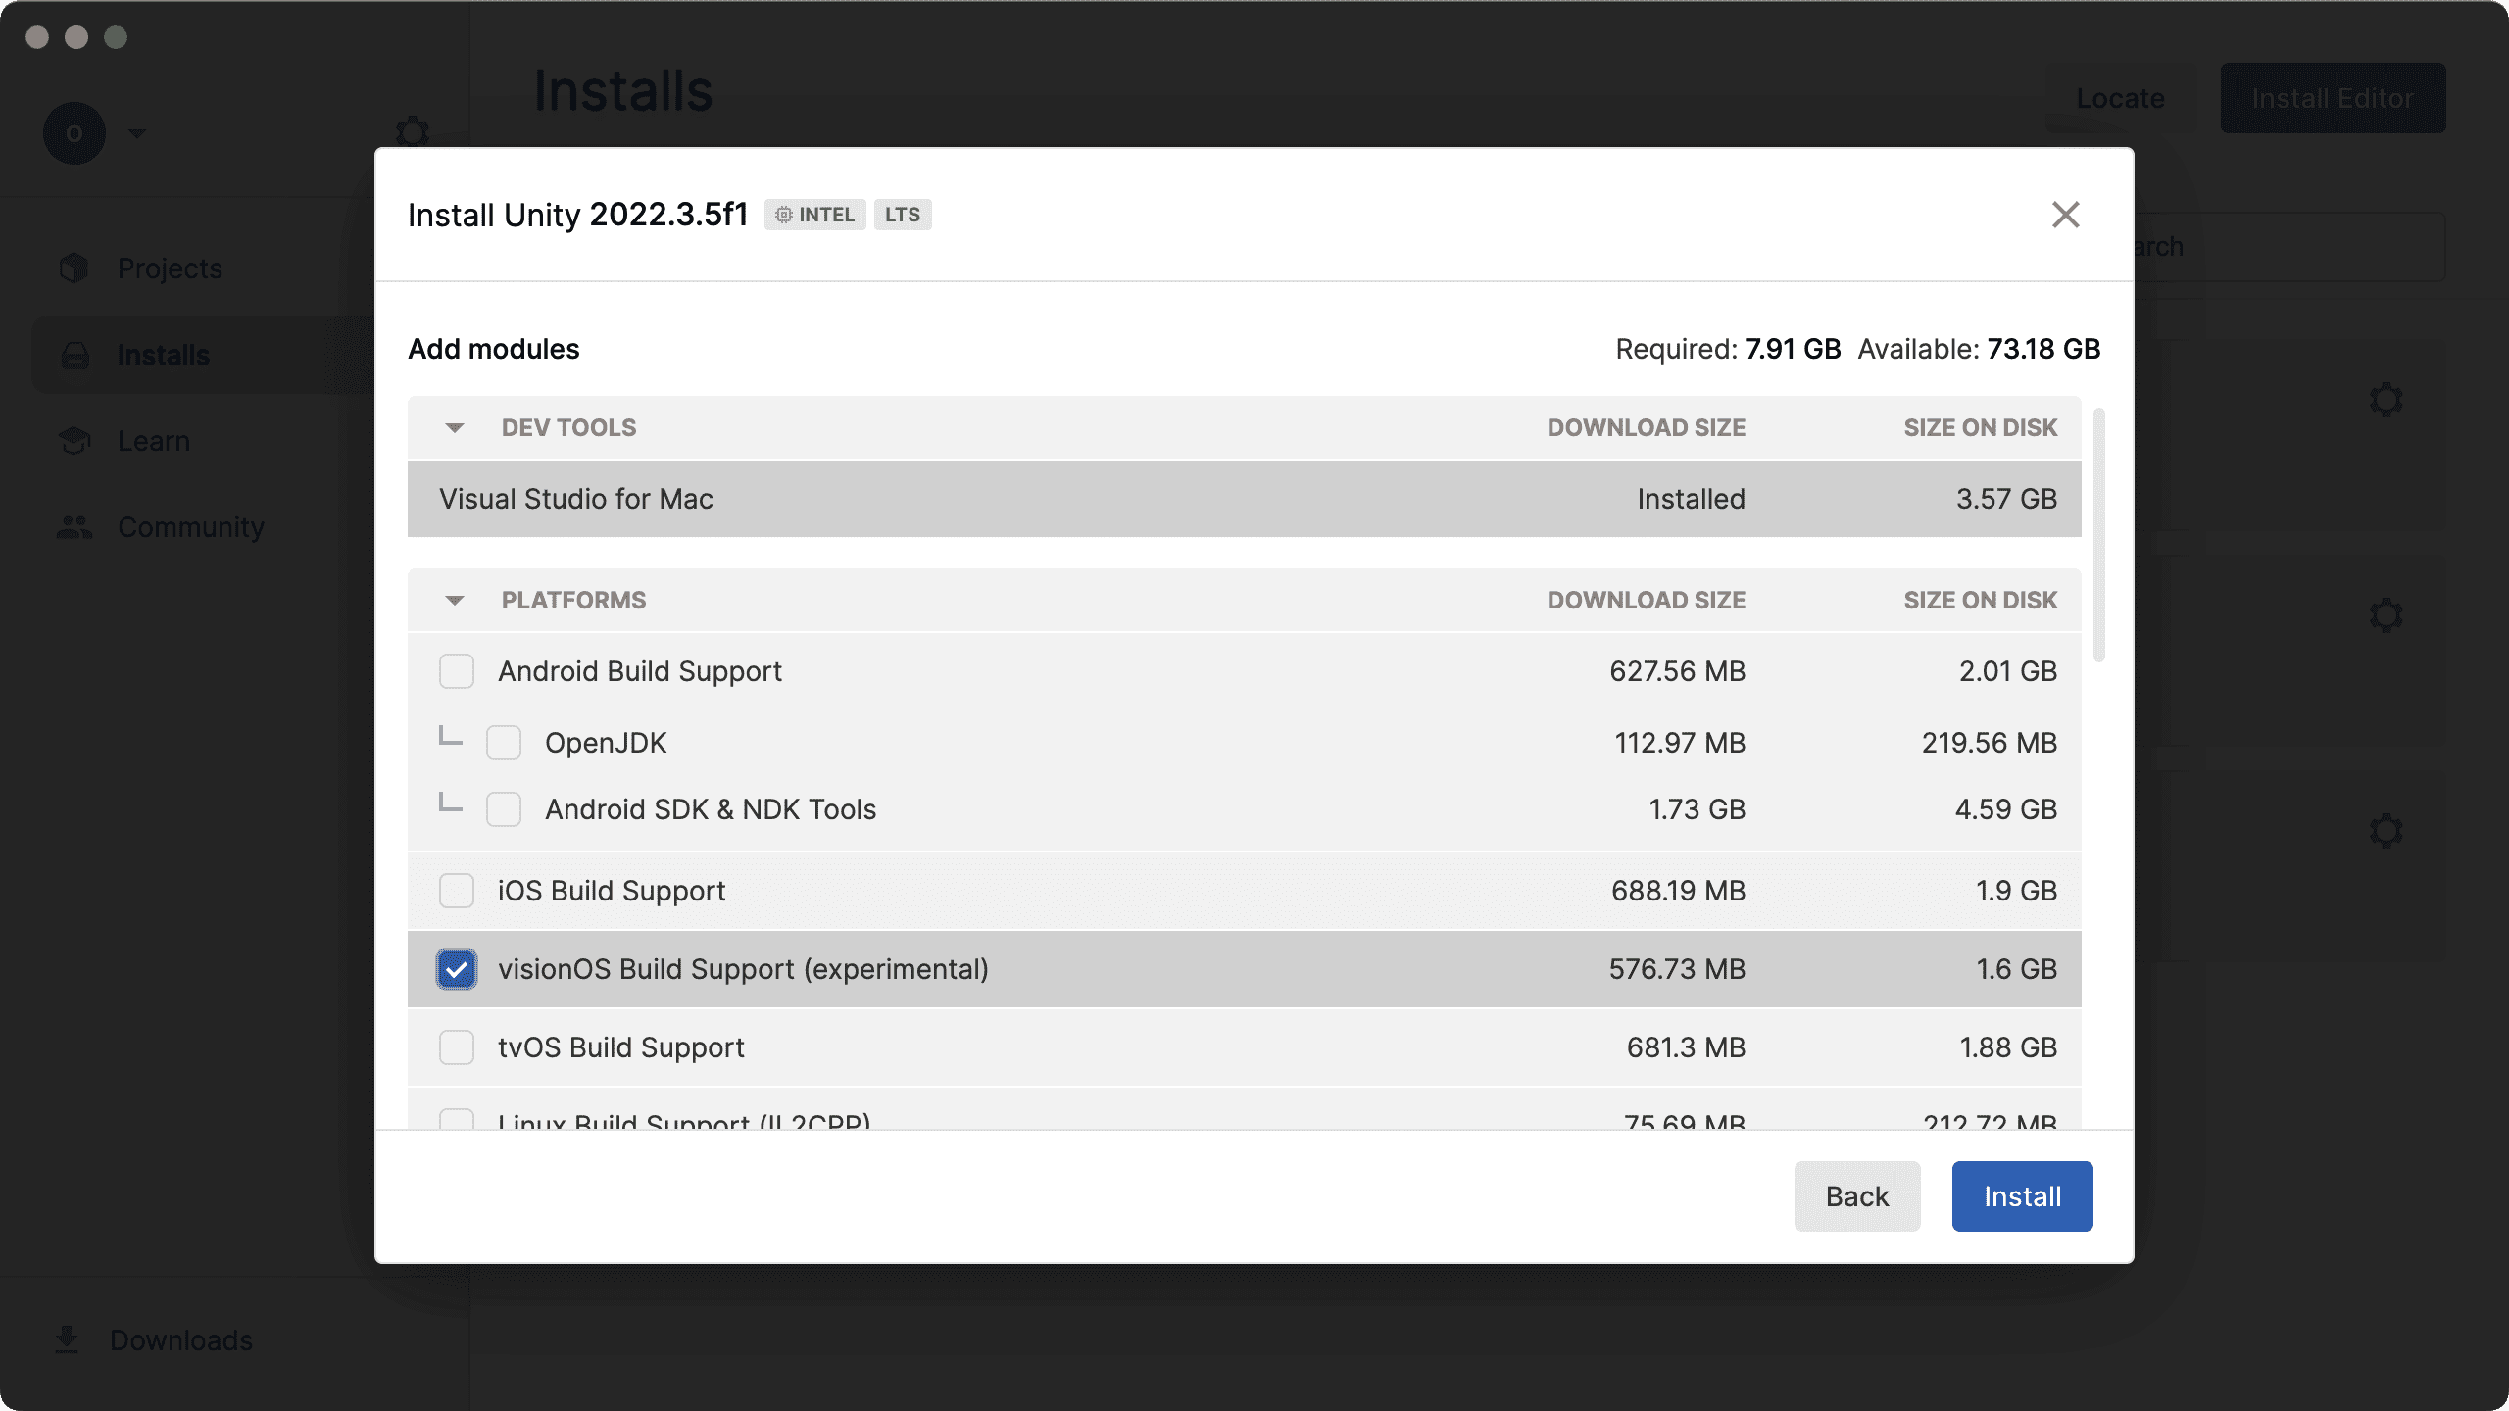Click the Community people icon
This screenshot has width=2509, height=1411.
point(74,527)
